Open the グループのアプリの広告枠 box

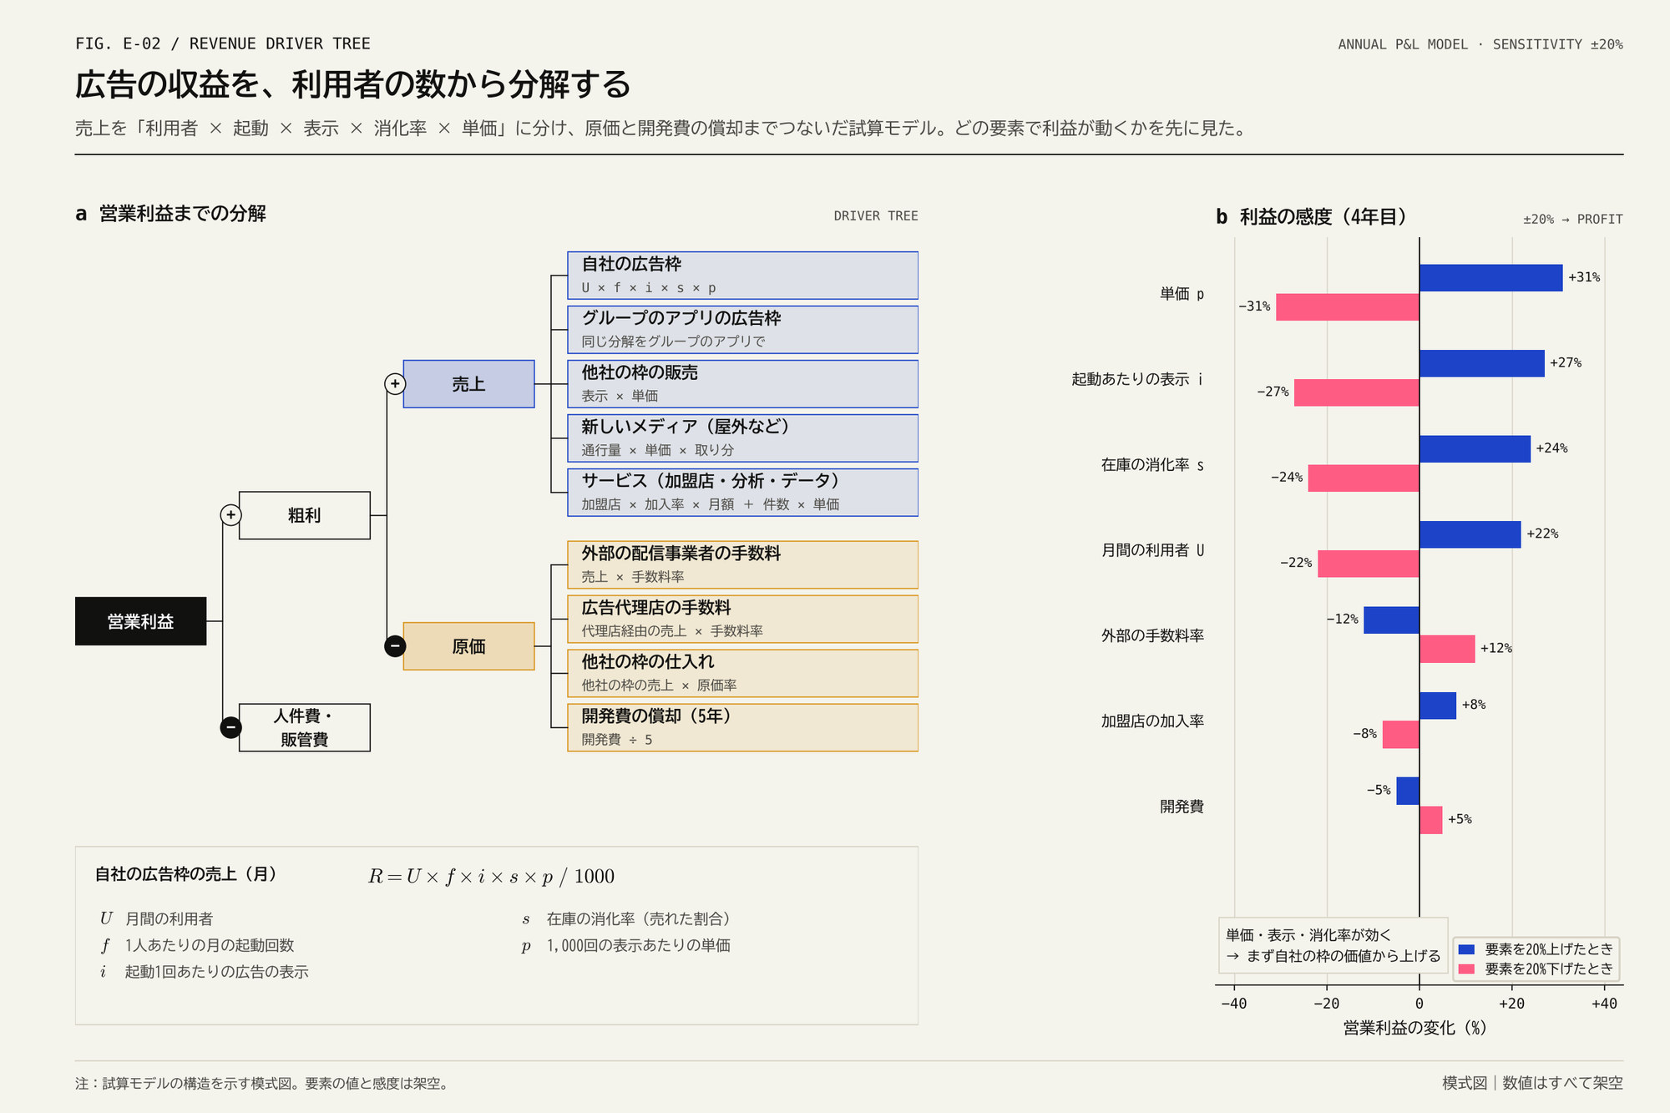click(742, 330)
